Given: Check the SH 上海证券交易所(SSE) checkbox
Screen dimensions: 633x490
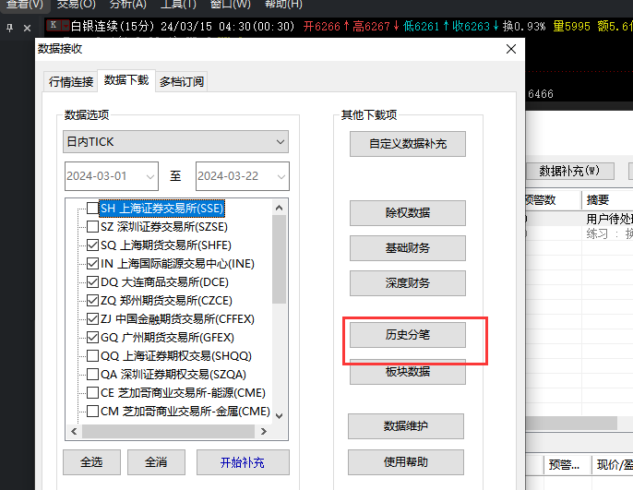Looking at the screenshot, I should click(92, 209).
